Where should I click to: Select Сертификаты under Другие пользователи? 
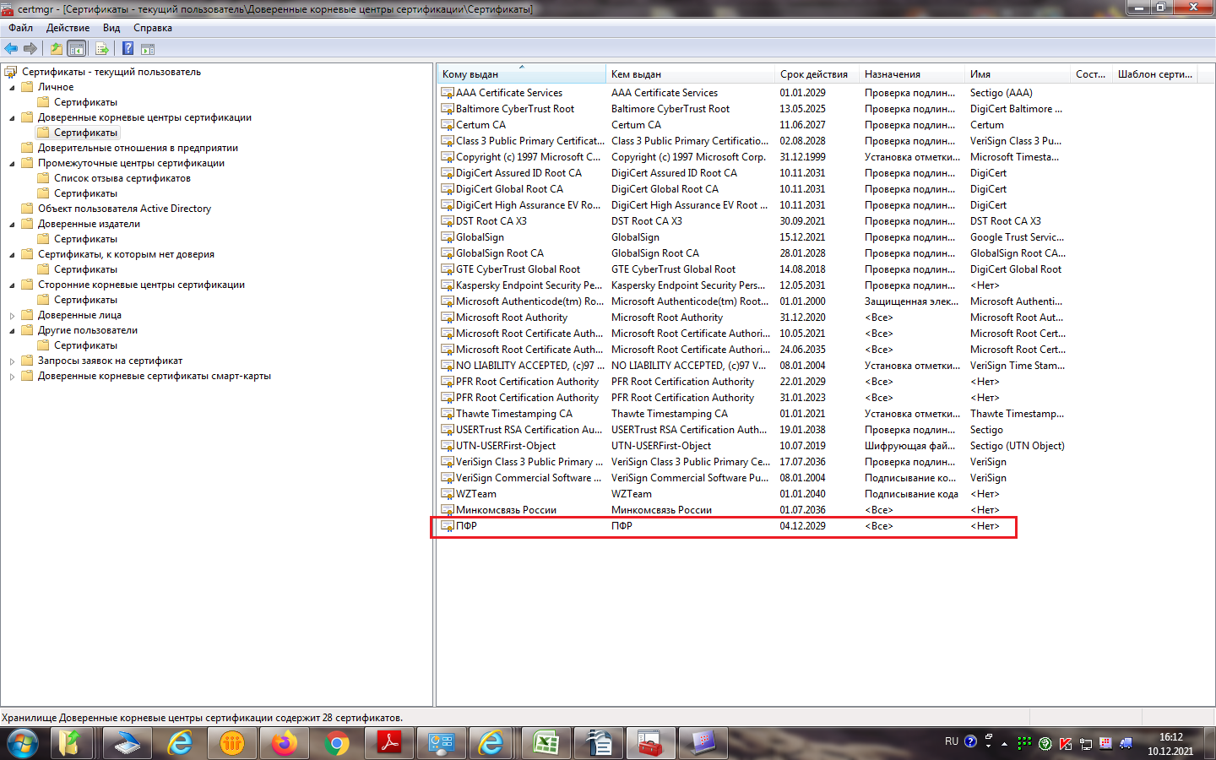[85, 345]
